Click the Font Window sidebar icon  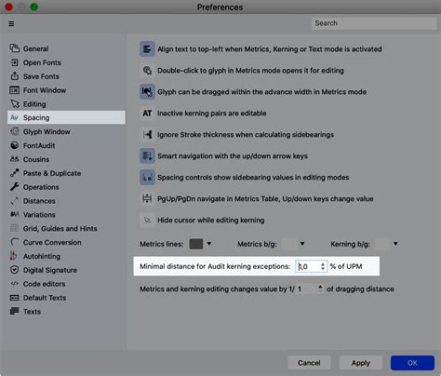15,90
